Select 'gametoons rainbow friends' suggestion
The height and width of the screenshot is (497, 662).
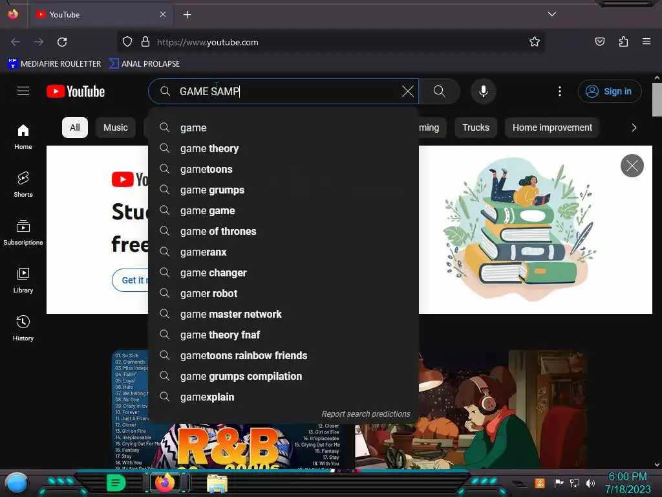point(283,355)
